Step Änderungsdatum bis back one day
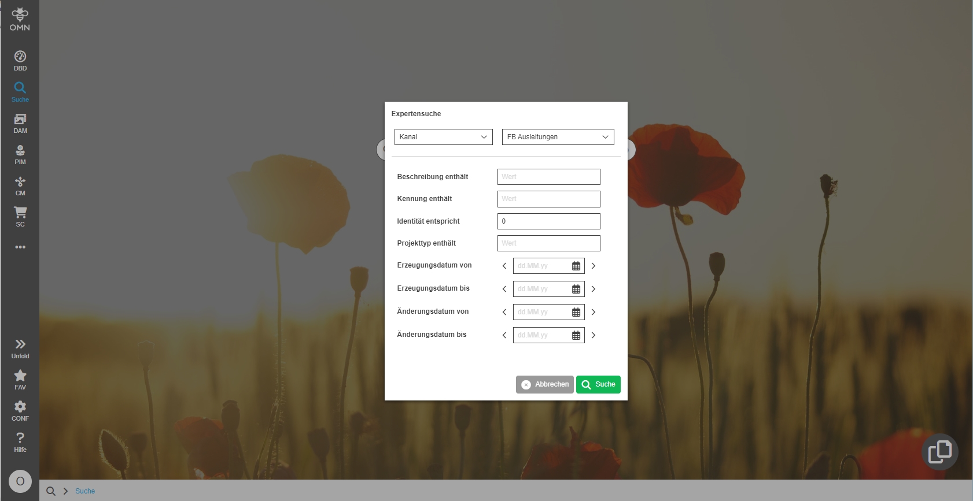Image resolution: width=973 pixels, height=501 pixels. pos(504,335)
